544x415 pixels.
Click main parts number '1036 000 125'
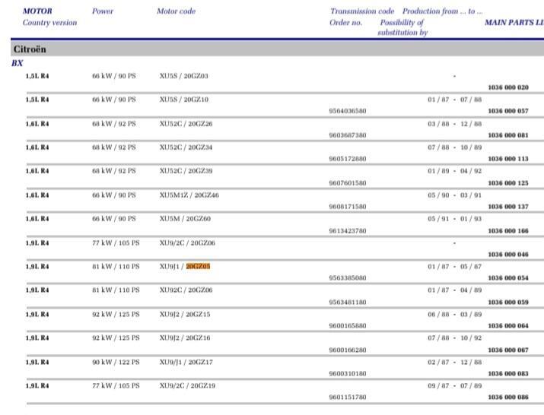pos(508,183)
